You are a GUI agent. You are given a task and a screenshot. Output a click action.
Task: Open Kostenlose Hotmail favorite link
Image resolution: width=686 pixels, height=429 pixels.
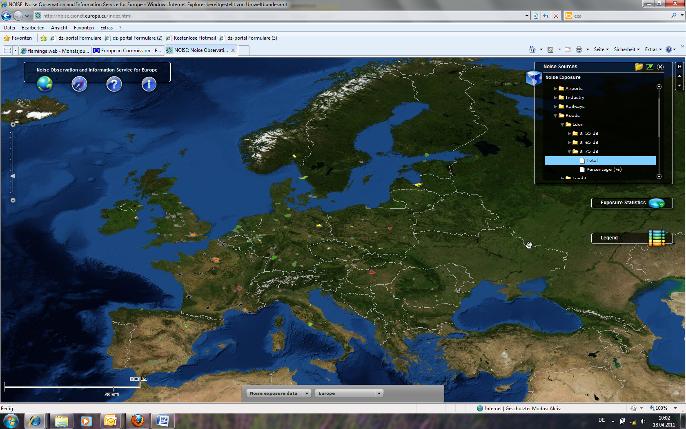click(x=191, y=38)
